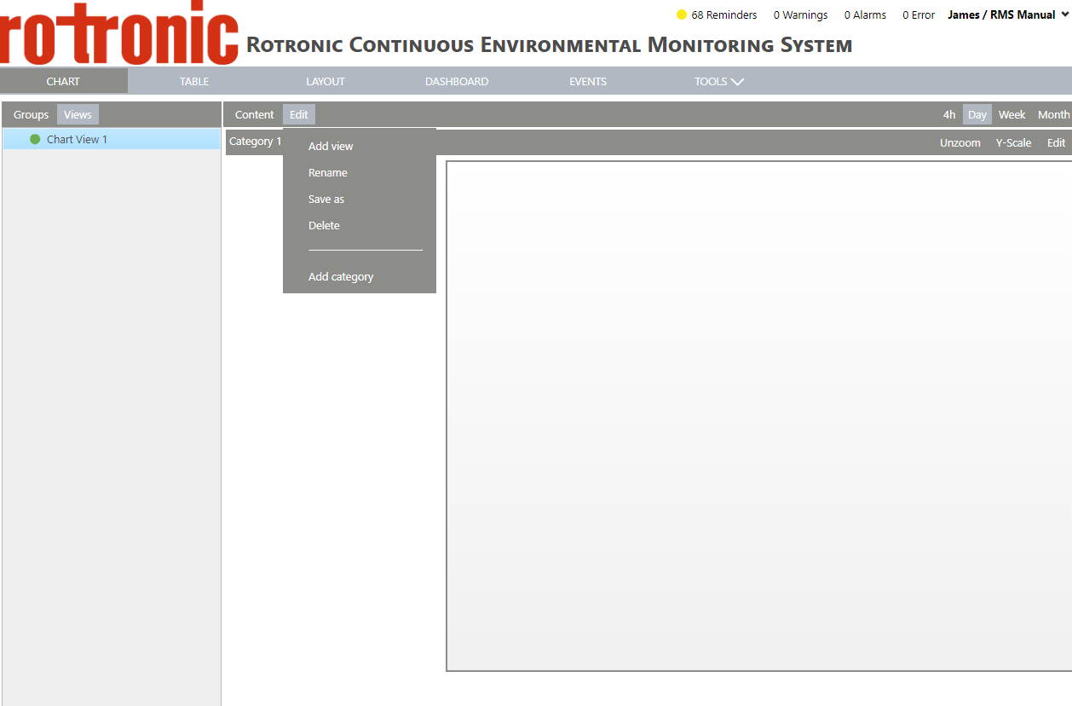Set the time range to Month

point(1053,114)
